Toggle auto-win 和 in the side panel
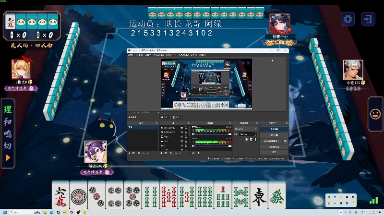 (8, 121)
